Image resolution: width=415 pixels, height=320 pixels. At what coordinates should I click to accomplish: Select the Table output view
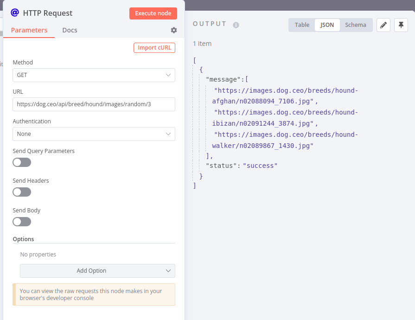(302, 25)
